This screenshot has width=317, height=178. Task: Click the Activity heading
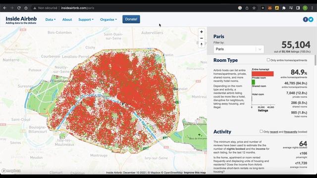pyautogui.click(x=222, y=132)
